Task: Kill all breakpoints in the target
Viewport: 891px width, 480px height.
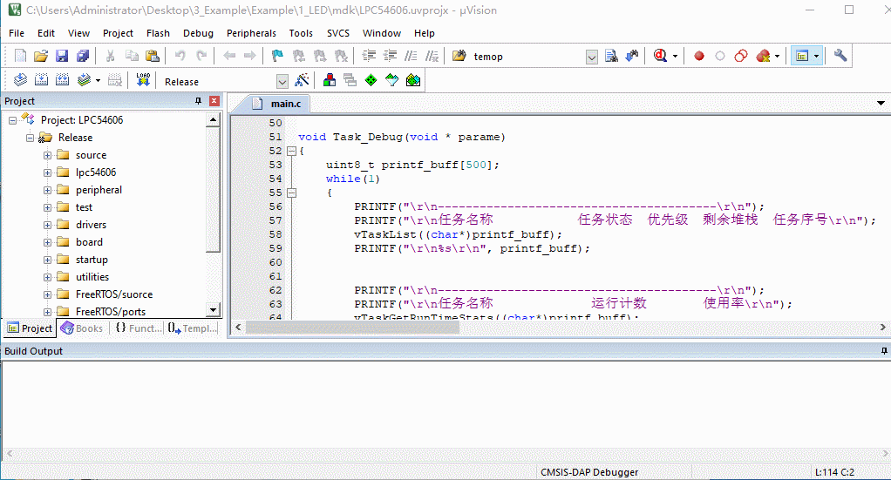Action: coord(763,56)
